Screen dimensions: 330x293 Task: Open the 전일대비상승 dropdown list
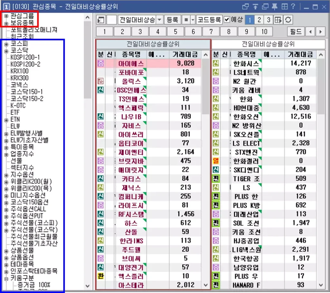[x=160, y=20]
